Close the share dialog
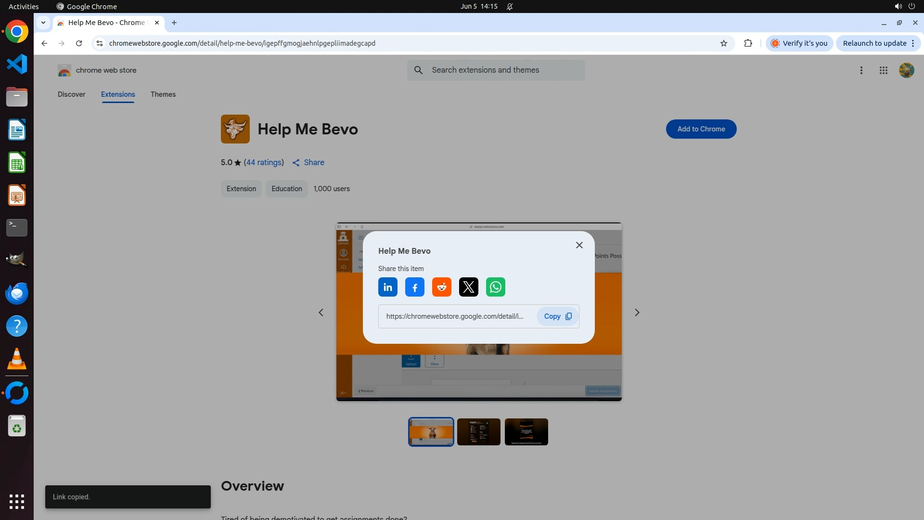This screenshot has height=520, width=924. pyautogui.click(x=579, y=245)
